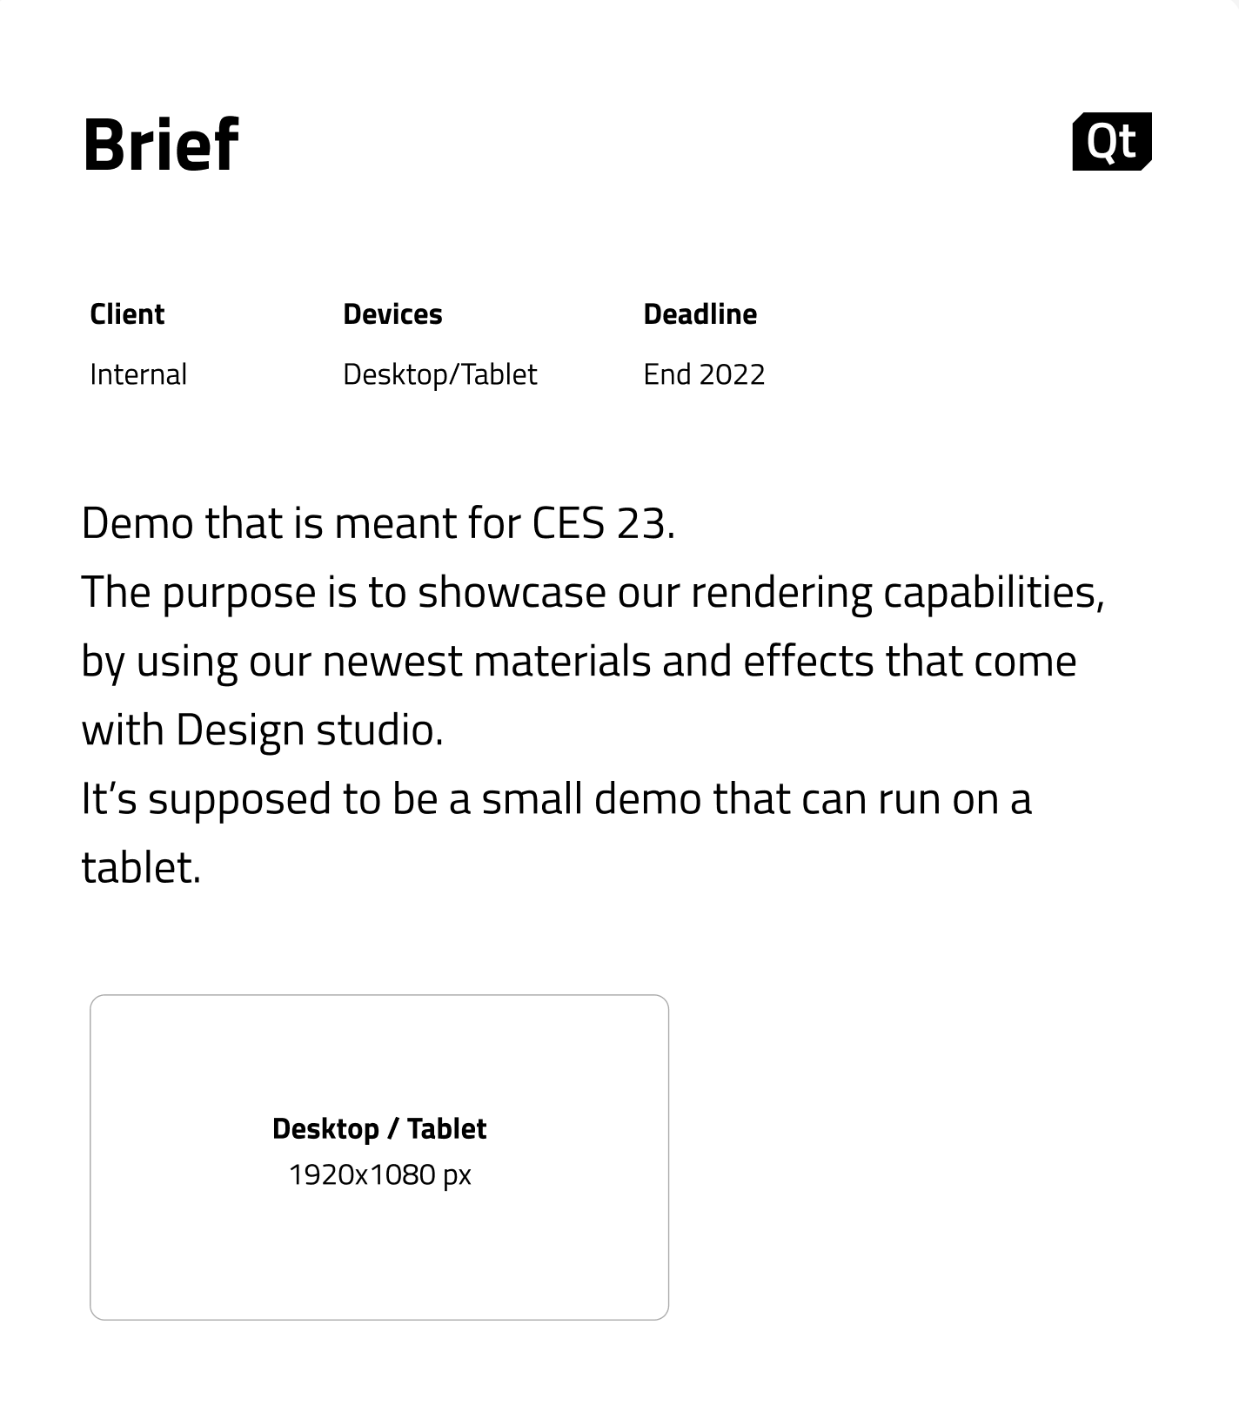The width and height of the screenshot is (1239, 1406).
Task: Select the Brief page title
Action: point(161,145)
